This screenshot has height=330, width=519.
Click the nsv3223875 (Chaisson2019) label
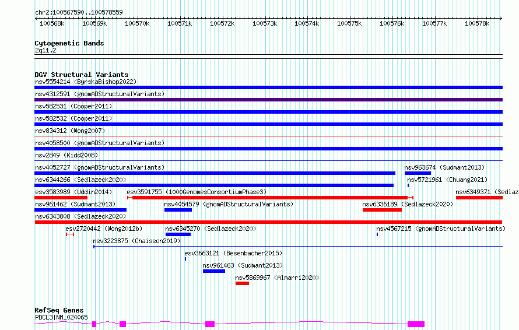point(136,241)
